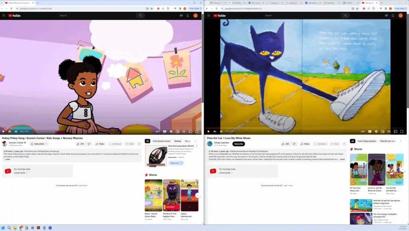
Task: Open settings gear in Hokey Pokey player
Action: (x=171, y=131)
